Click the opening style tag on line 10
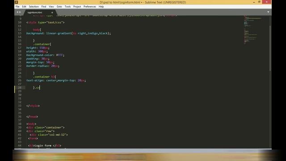 (46, 22)
